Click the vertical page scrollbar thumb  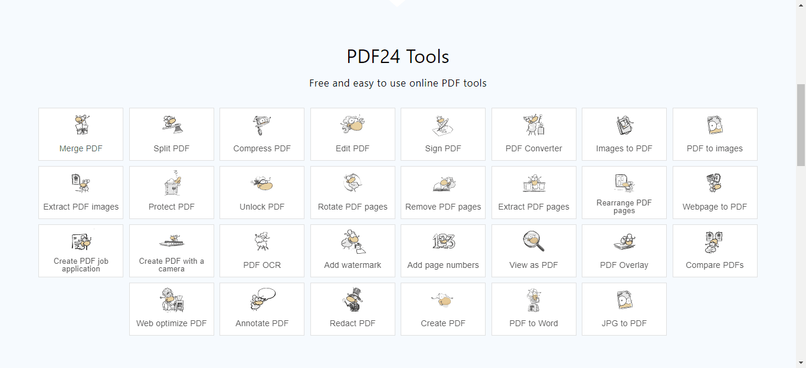point(801,125)
